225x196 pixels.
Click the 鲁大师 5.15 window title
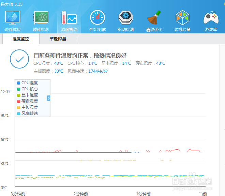click(x=12, y=4)
